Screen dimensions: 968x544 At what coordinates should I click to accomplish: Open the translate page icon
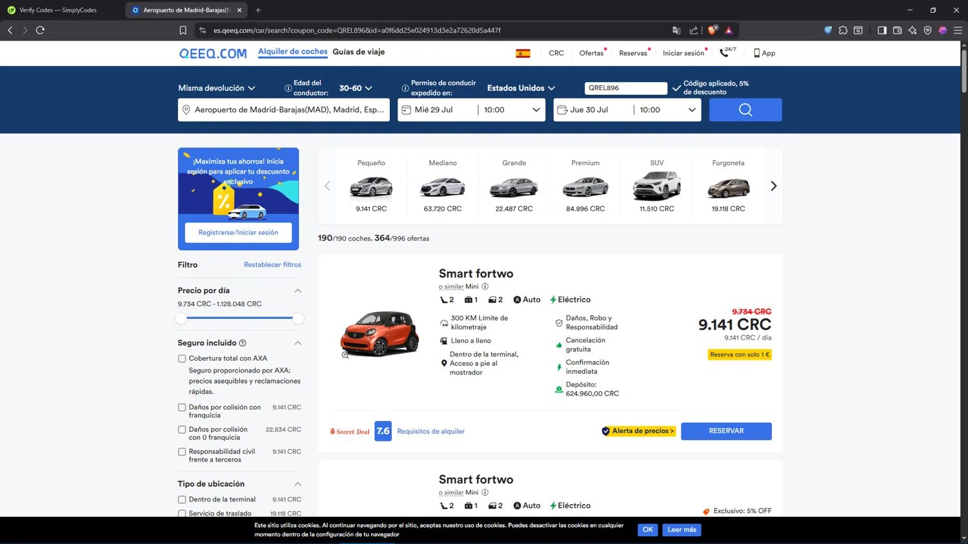point(676,30)
